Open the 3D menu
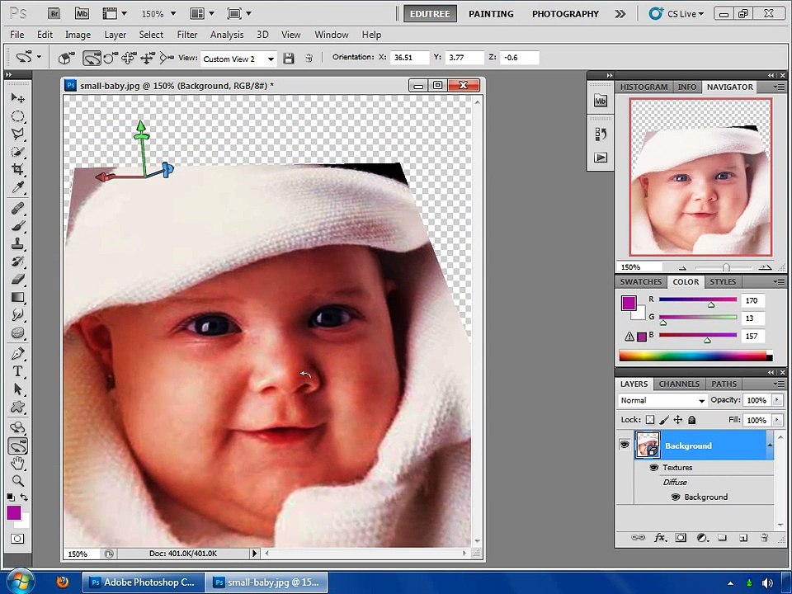Screen dimensions: 792x594 coord(262,35)
